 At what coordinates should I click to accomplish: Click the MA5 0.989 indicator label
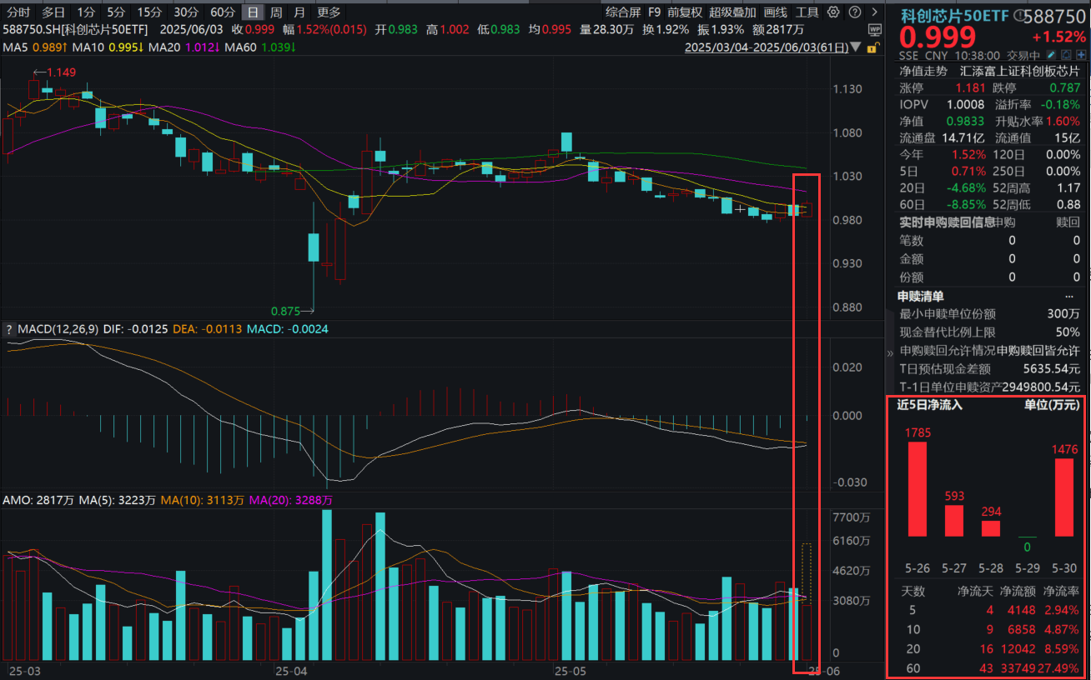tap(33, 47)
